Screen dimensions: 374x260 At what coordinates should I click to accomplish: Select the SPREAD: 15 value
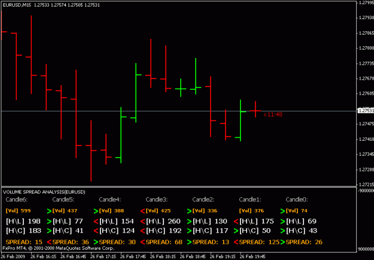[24, 242]
